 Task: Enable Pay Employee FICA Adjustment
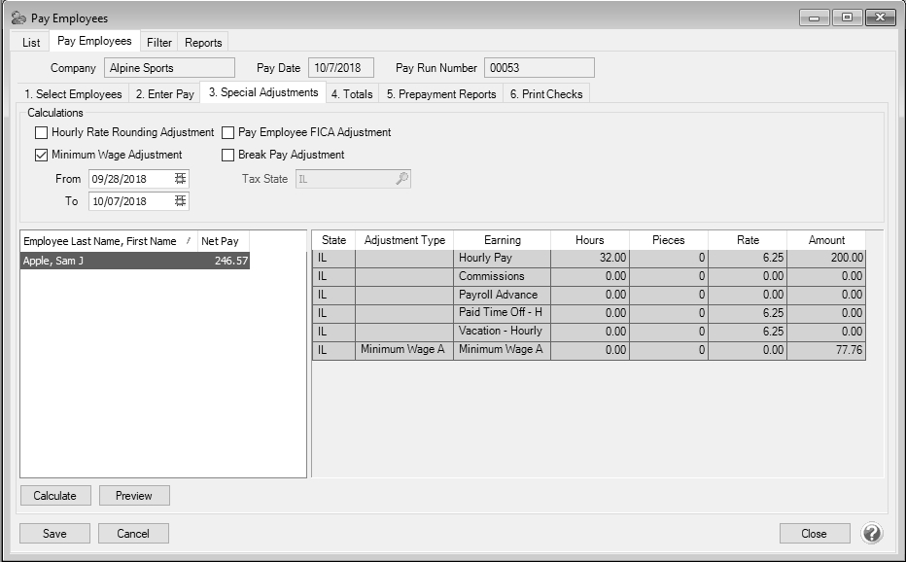228,132
